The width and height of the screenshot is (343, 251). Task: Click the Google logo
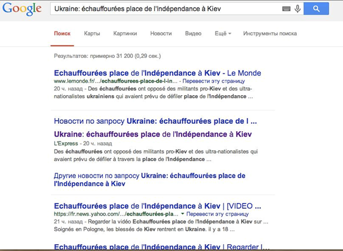click(x=22, y=9)
